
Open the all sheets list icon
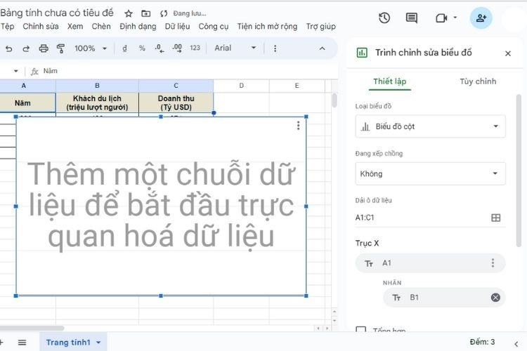coord(22,343)
